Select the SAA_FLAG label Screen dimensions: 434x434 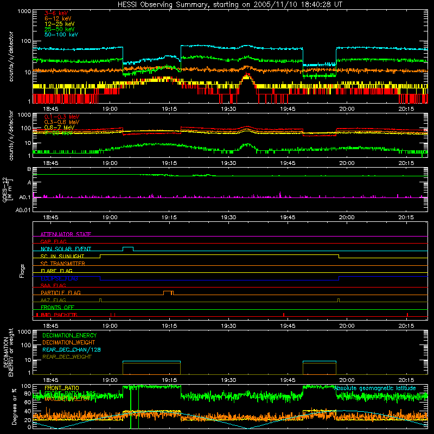coord(53,285)
